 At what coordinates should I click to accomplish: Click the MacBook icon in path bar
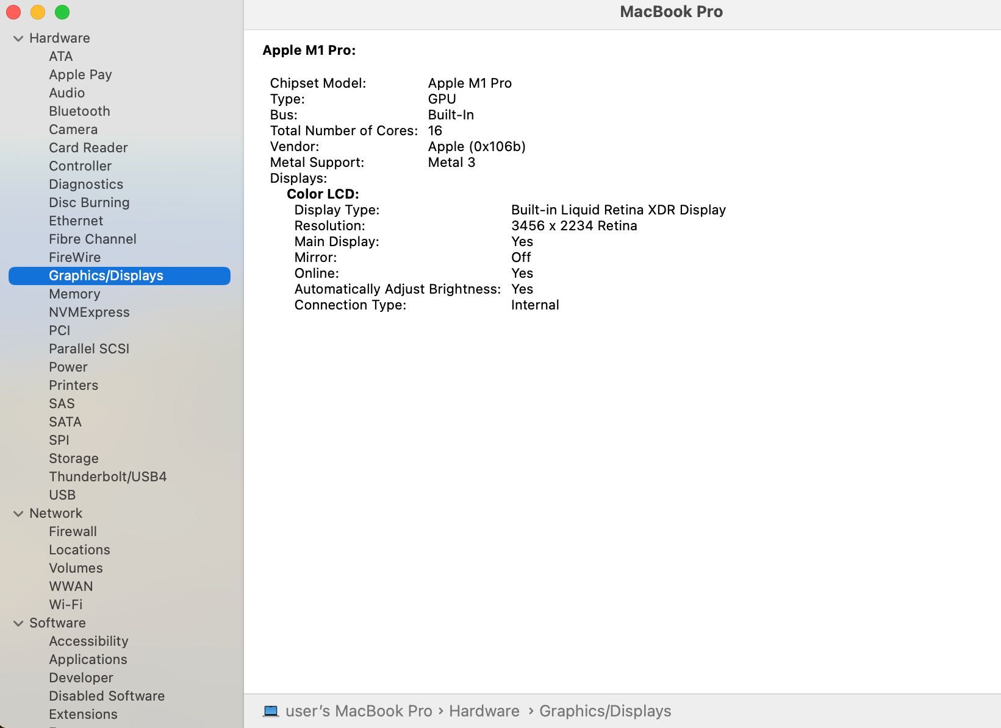(271, 711)
